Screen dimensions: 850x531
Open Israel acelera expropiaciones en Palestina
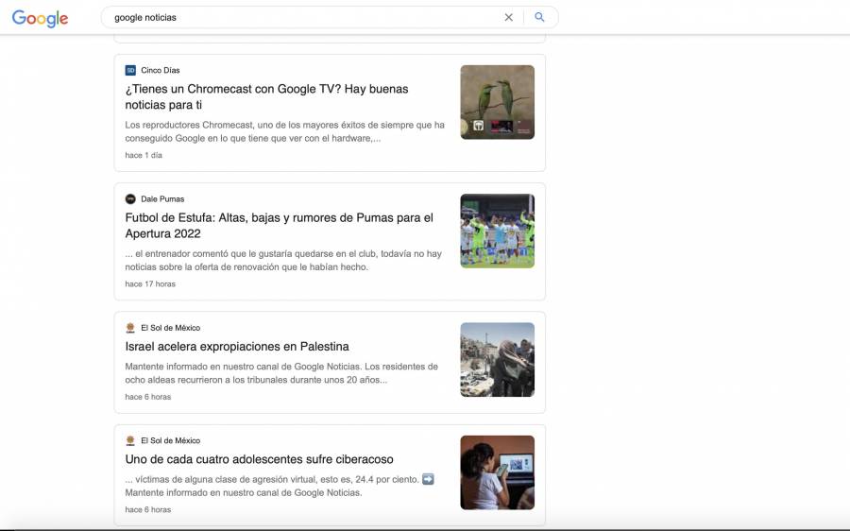point(237,346)
